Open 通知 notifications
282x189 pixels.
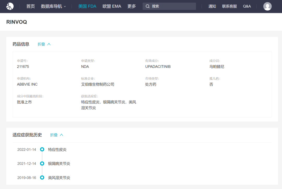(212, 6)
